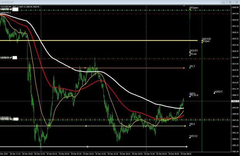Image resolution: width=240 pixels, height=156 pixels.
Task: Select the solid green vertical line
Action: click(x=202, y=97)
